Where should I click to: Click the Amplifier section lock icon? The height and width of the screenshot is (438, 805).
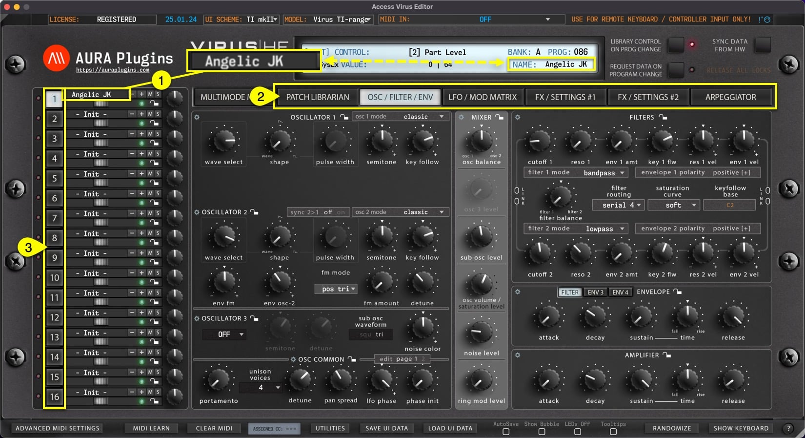(x=667, y=355)
